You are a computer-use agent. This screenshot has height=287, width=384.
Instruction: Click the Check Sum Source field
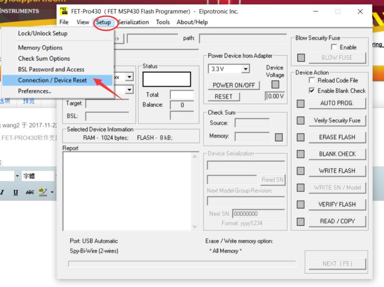(x=252, y=123)
